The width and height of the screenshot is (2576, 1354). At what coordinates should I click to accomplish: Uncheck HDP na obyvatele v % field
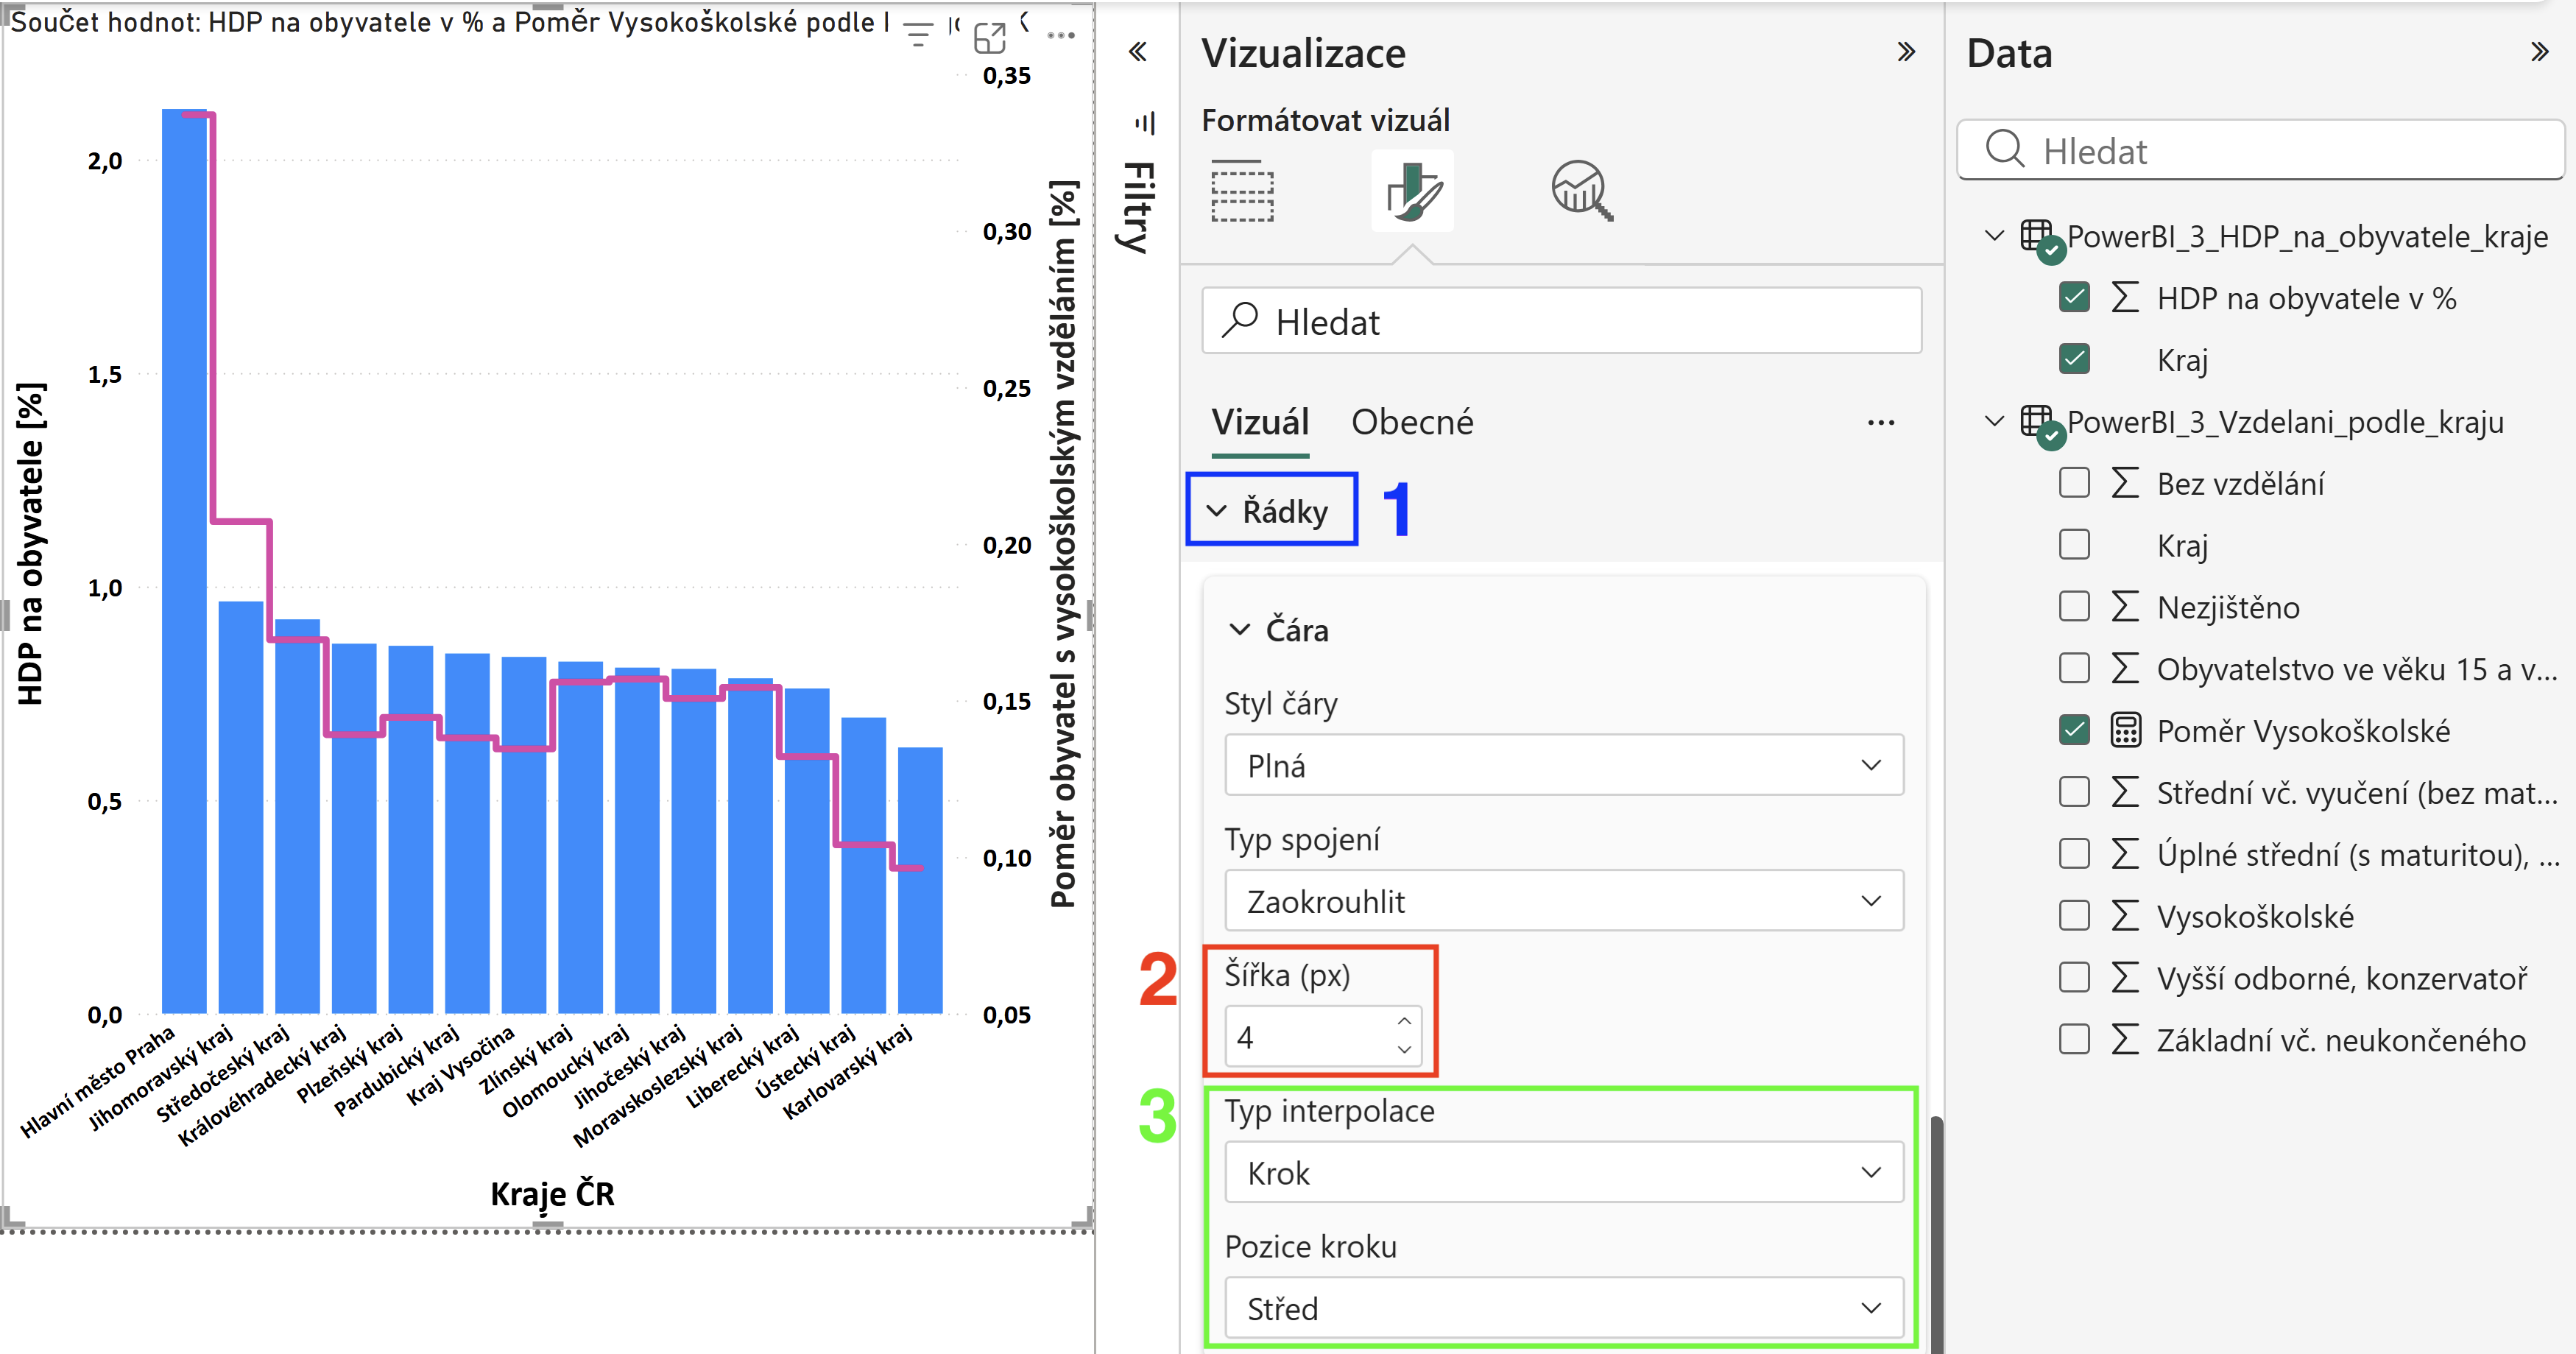click(x=2074, y=297)
